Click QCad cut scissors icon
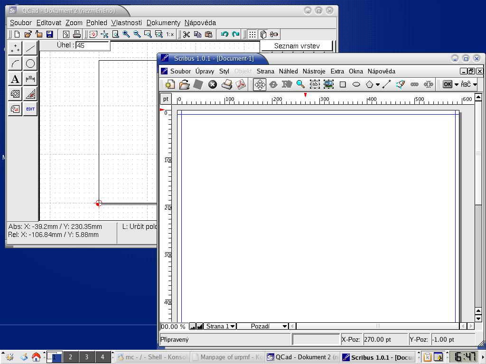The height and width of the screenshot is (364, 486). [186, 34]
